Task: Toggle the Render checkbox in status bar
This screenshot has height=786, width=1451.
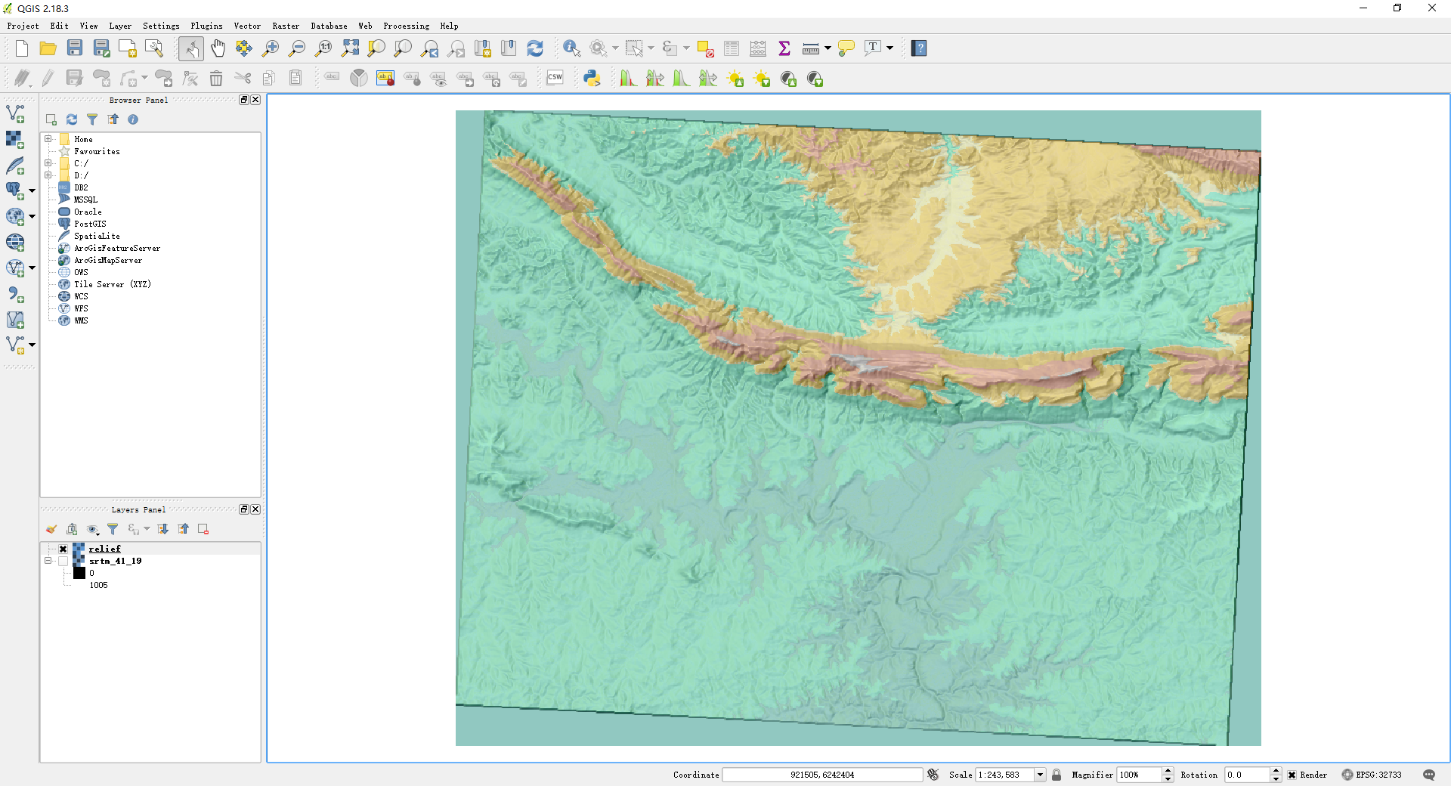Action: (x=1292, y=775)
